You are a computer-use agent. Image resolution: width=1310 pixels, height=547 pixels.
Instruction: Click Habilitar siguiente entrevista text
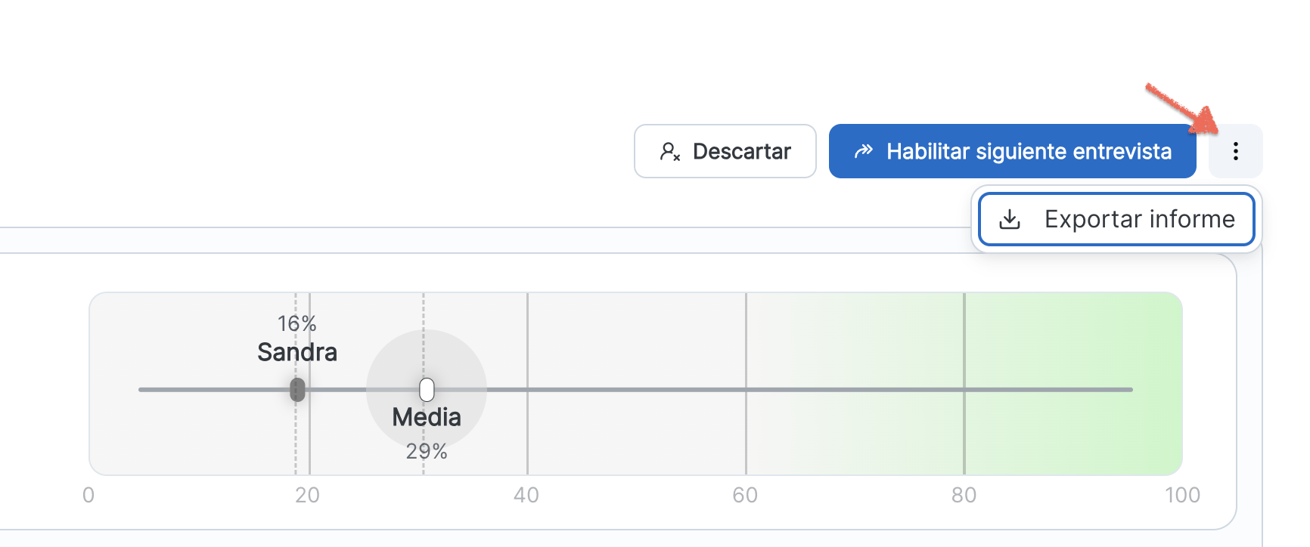click(1029, 151)
